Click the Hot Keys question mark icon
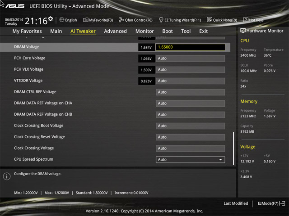This screenshot has width=289, height=216. point(246,20)
